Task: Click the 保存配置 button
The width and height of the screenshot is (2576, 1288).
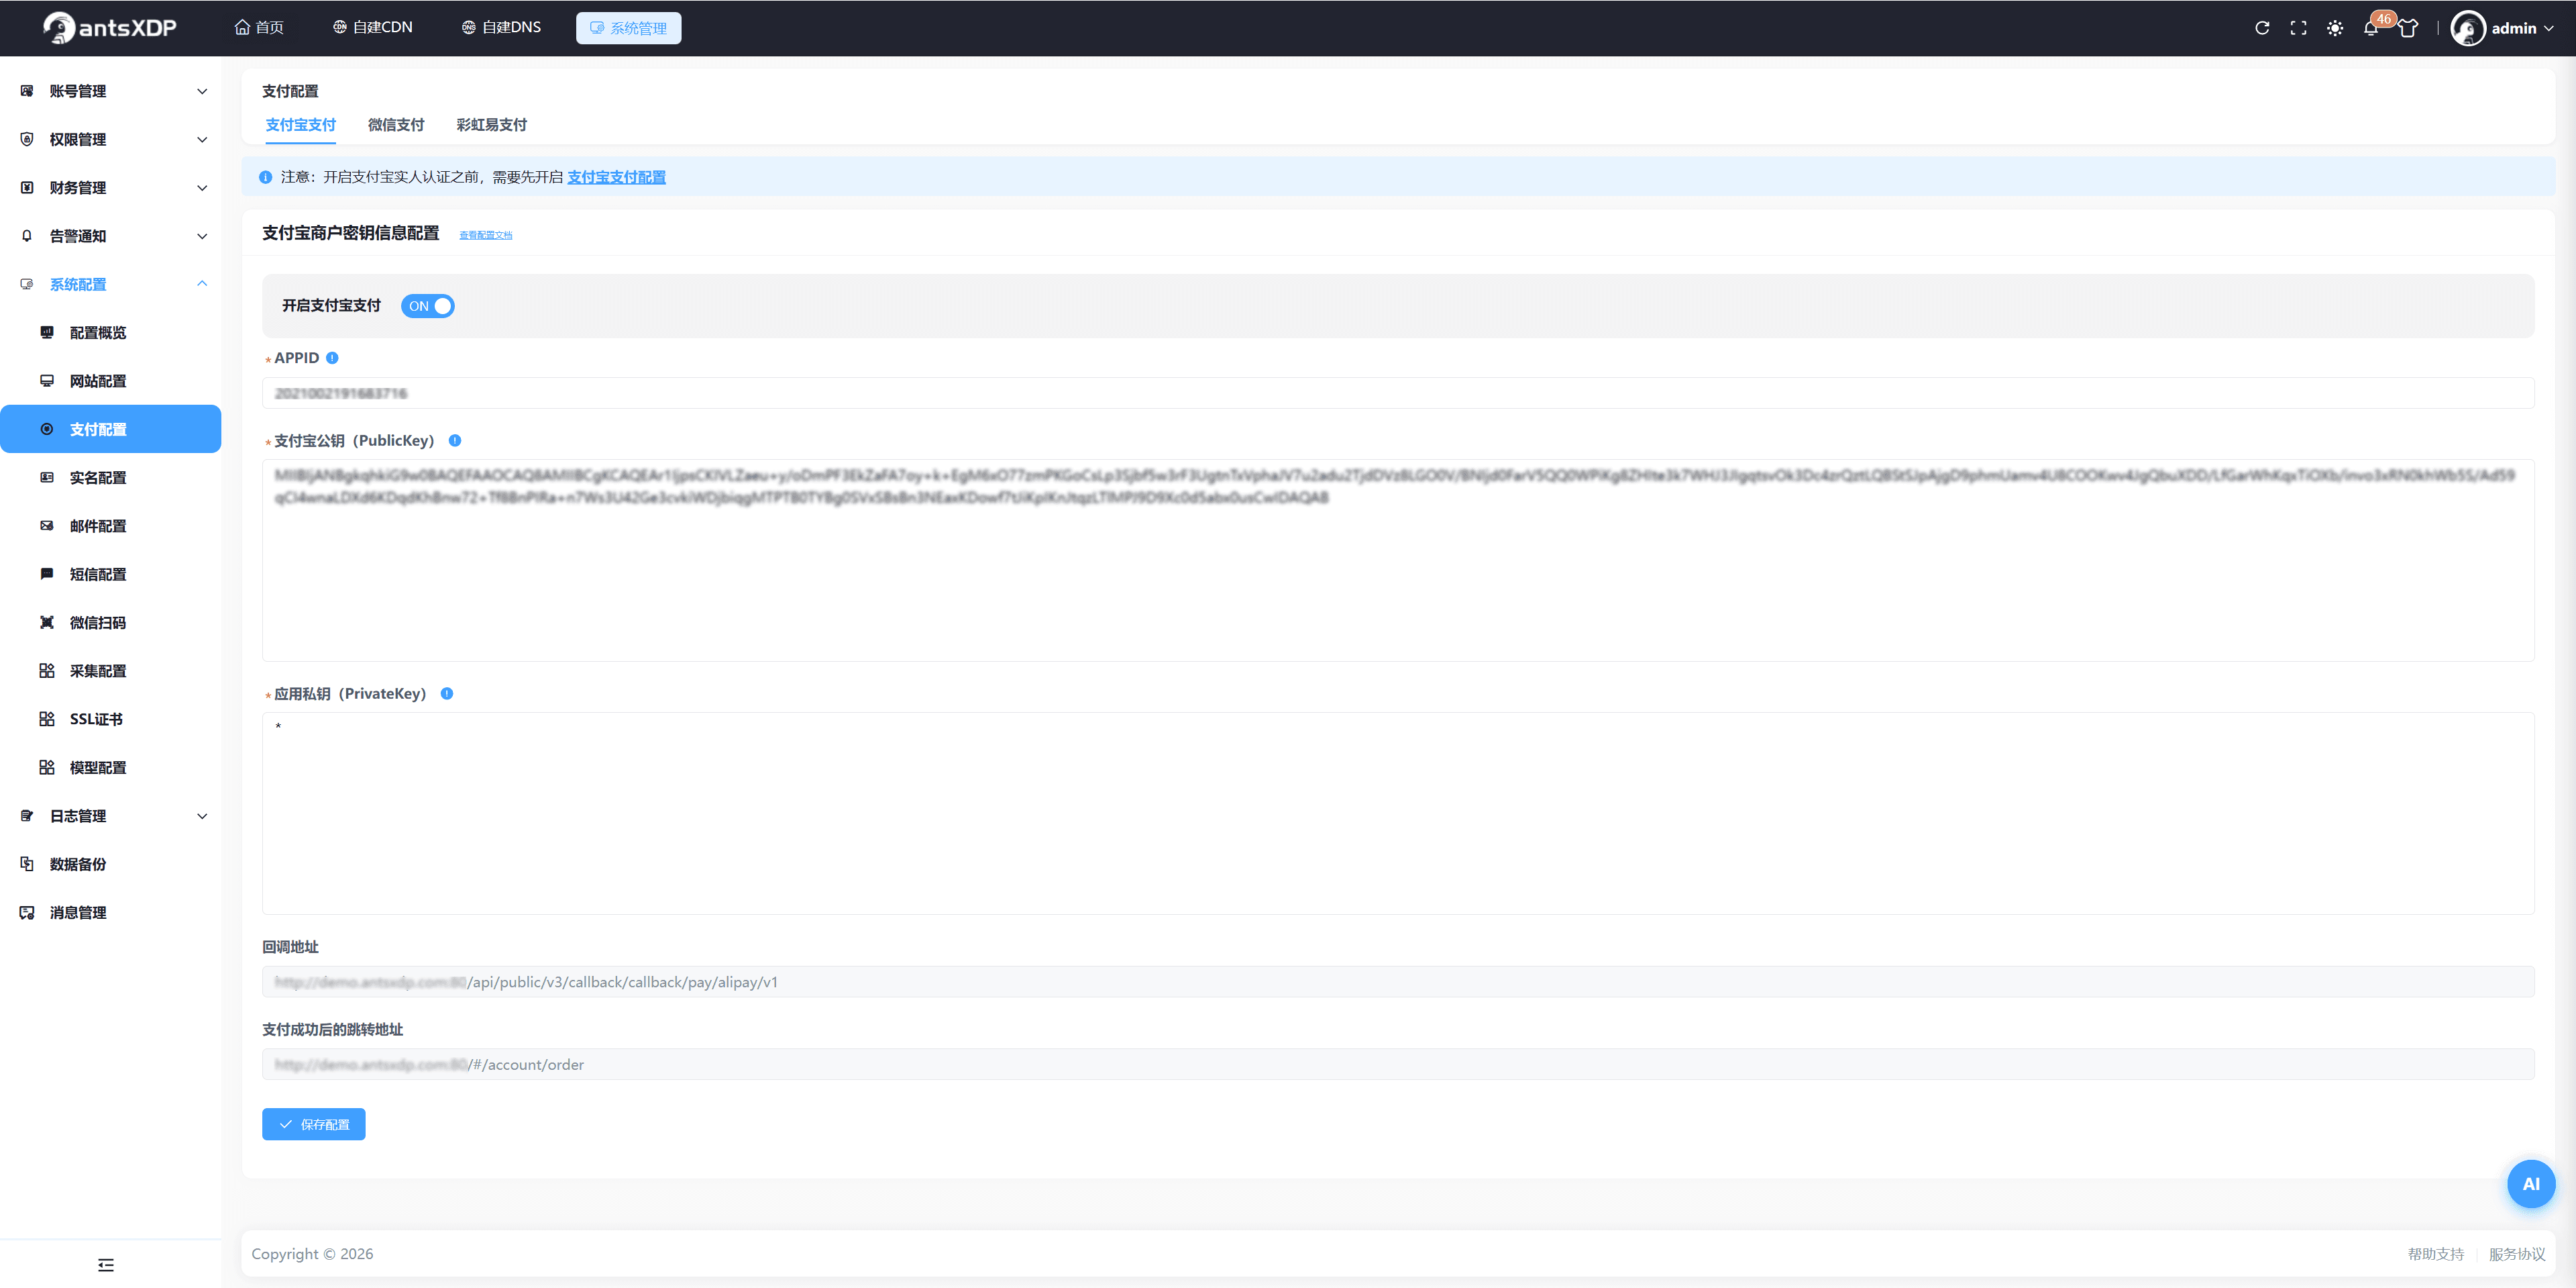Action: (314, 1124)
